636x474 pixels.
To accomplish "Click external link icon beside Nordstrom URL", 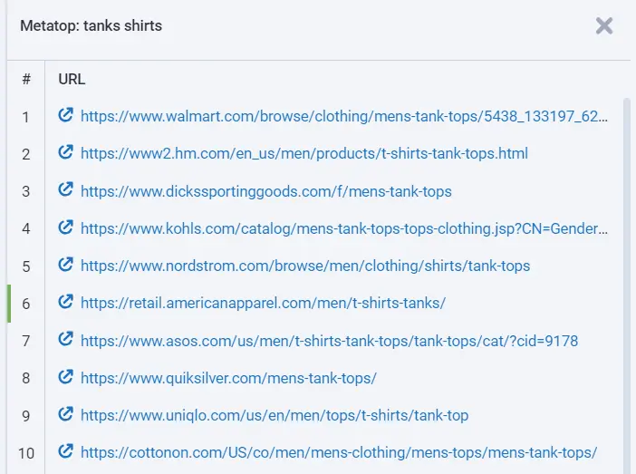I will [65, 266].
